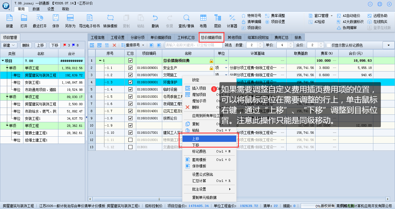Select 汇总计算 in the context menu
This screenshot has width=395, height=209.
[x=209, y=181]
